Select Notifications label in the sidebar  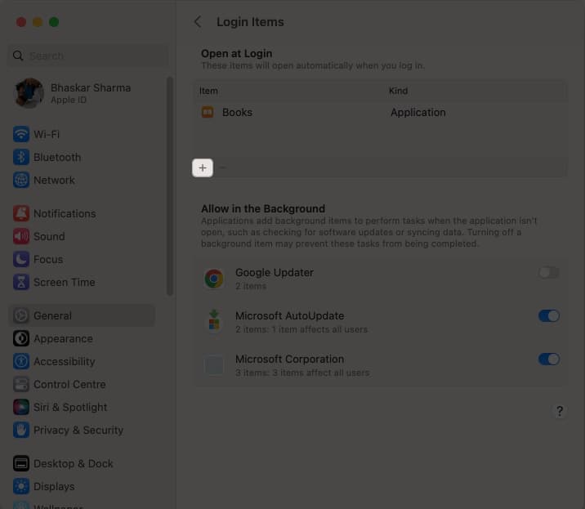click(65, 214)
